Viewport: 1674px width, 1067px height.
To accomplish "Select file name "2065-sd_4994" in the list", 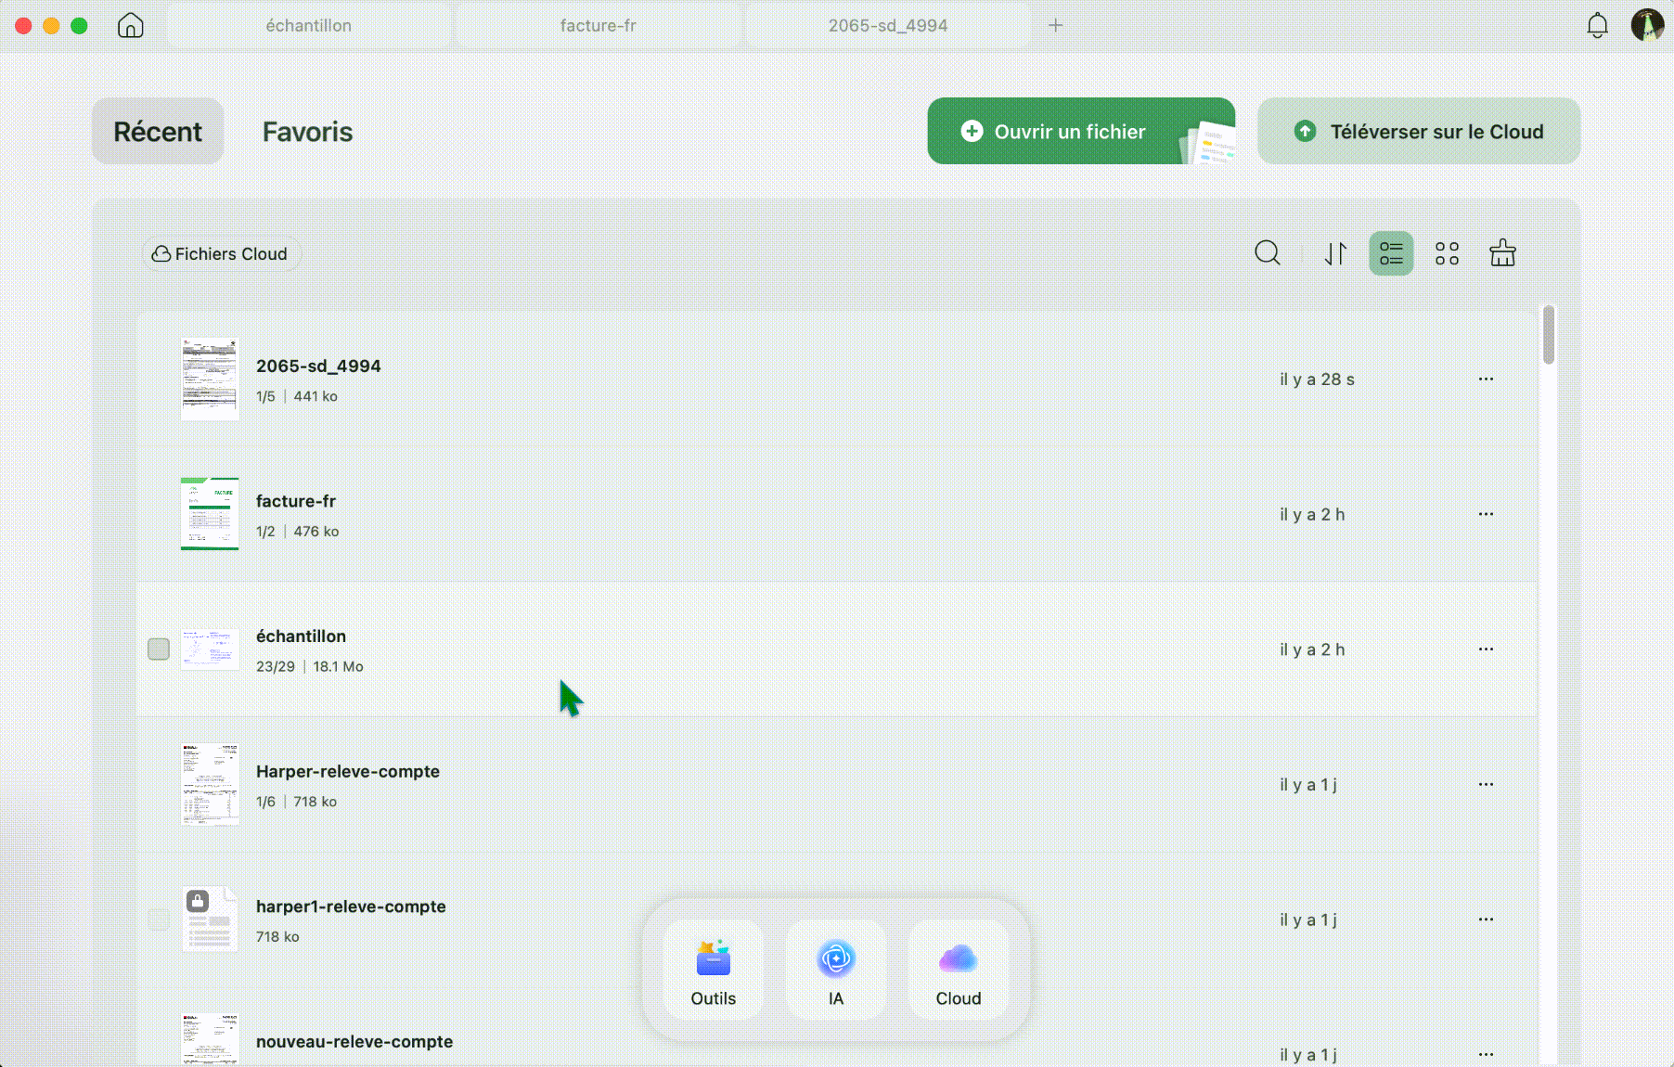I will [x=318, y=366].
